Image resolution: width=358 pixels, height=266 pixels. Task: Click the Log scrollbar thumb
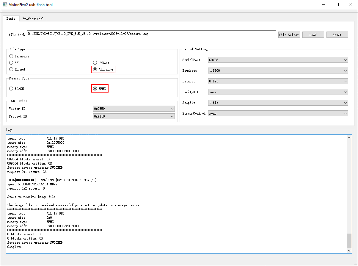tap(349, 241)
